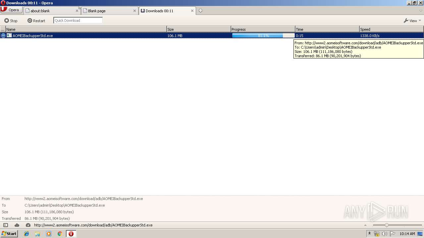
Task: Click the status column header with dots
Action: click(x=3, y=29)
